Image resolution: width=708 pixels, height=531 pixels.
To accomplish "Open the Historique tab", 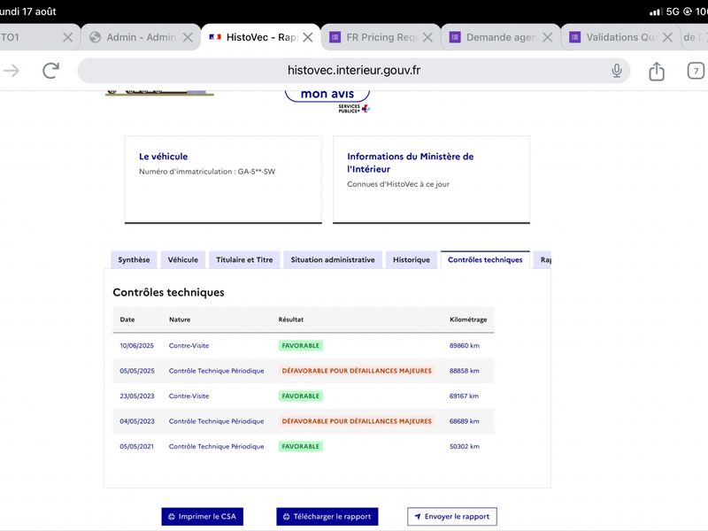I will click(412, 259).
